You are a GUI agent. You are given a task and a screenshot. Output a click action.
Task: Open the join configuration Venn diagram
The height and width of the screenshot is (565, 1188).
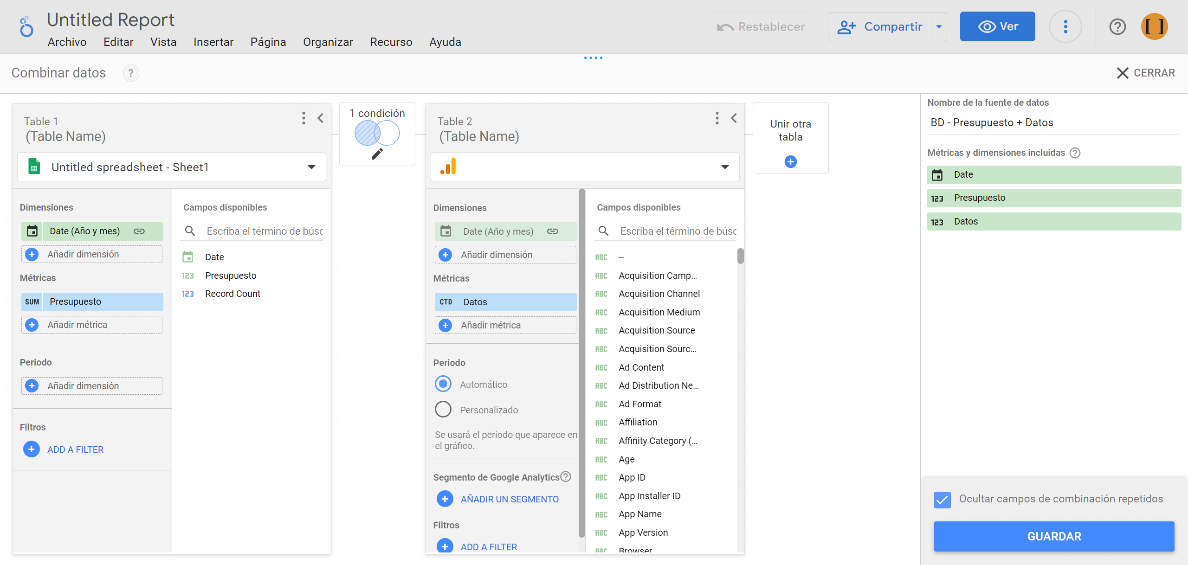click(377, 133)
